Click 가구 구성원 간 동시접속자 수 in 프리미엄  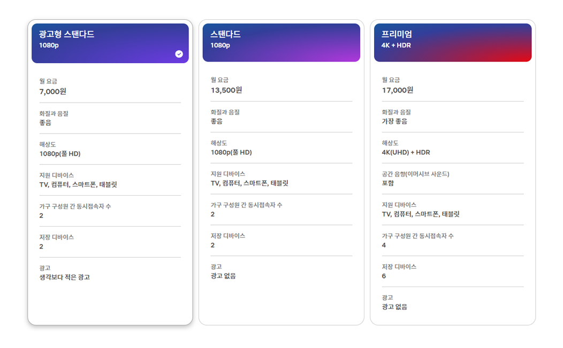[x=417, y=236]
